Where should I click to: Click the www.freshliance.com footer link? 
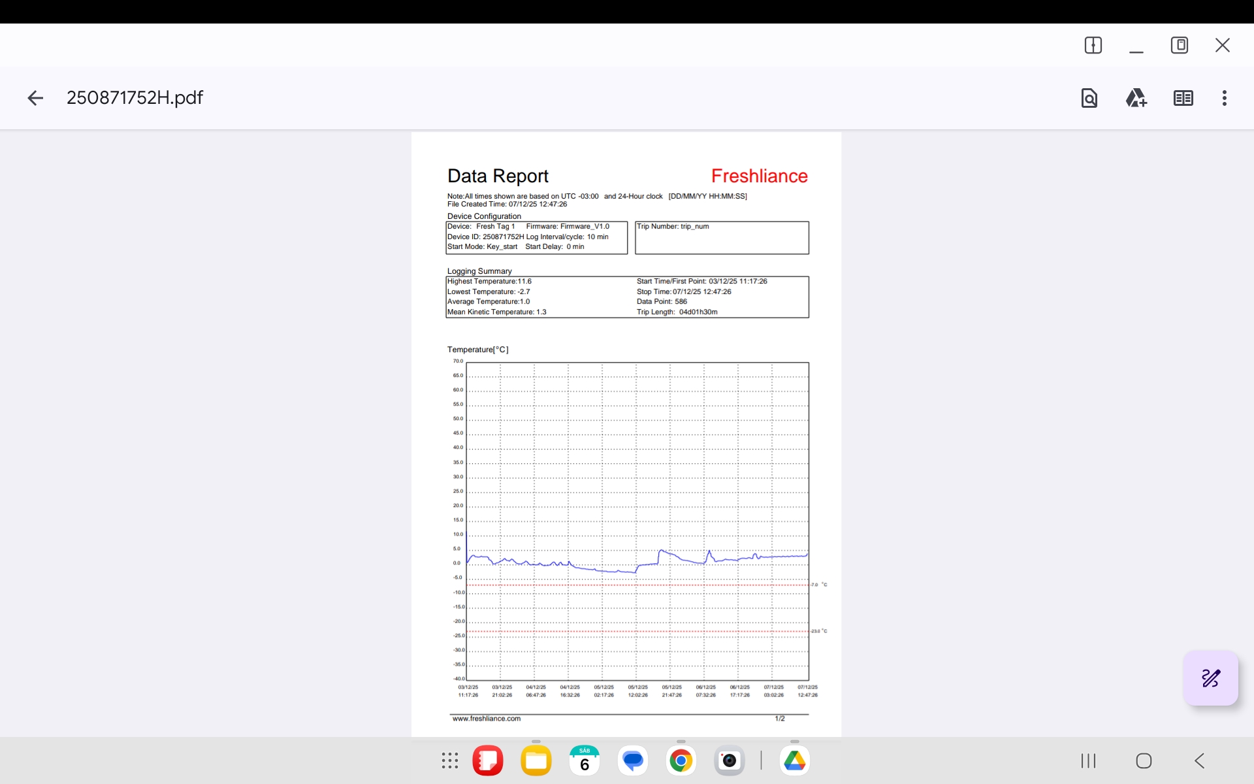point(487,719)
